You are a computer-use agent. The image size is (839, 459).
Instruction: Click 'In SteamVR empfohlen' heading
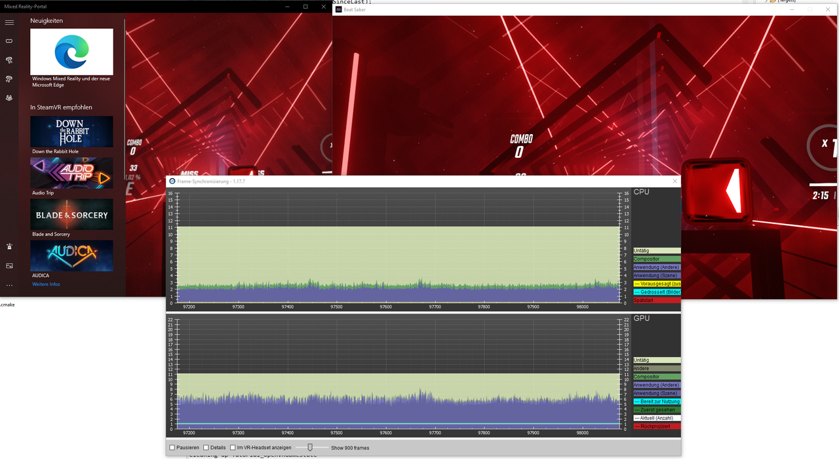[x=61, y=107]
